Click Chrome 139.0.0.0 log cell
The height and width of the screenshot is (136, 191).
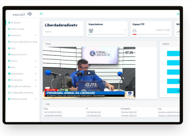129,116
